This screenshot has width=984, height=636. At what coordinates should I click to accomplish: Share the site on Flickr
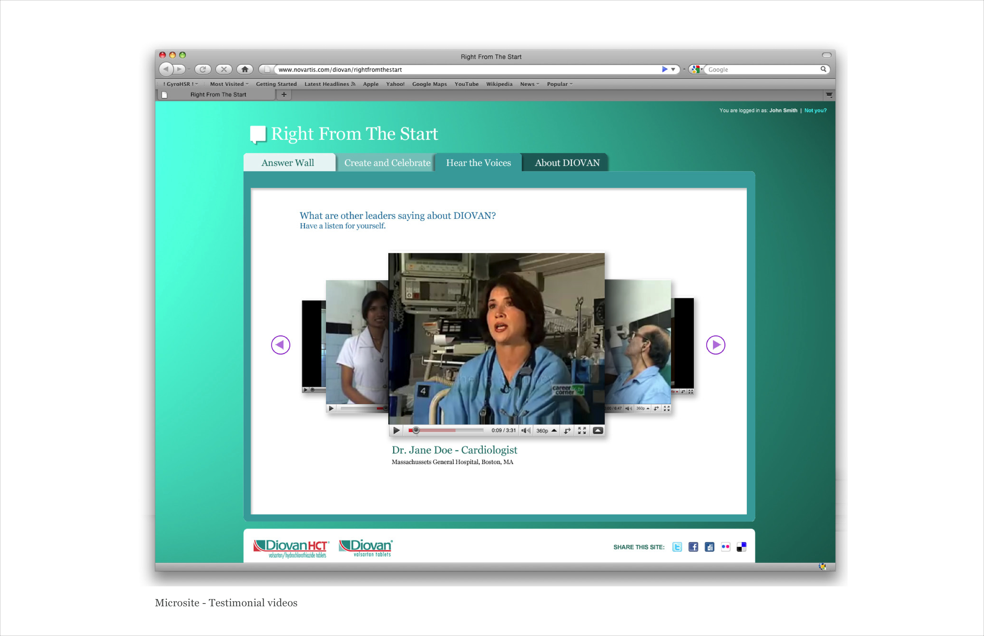(725, 547)
